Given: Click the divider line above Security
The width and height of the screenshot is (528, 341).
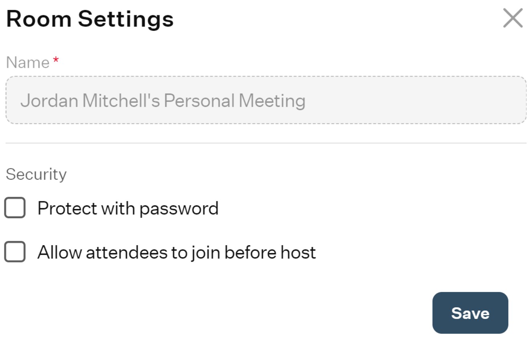Looking at the screenshot, I should click(266, 143).
